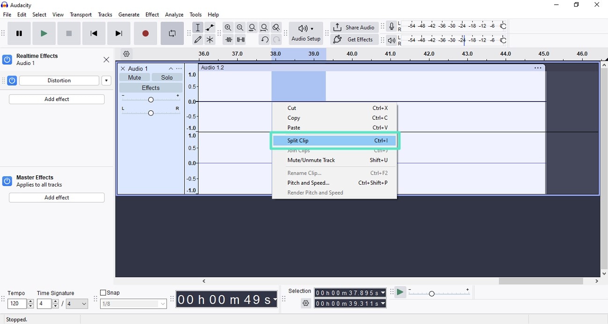Solo the Audio 1 track
The width and height of the screenshot is (608, 324).
(x=167, y=78)
